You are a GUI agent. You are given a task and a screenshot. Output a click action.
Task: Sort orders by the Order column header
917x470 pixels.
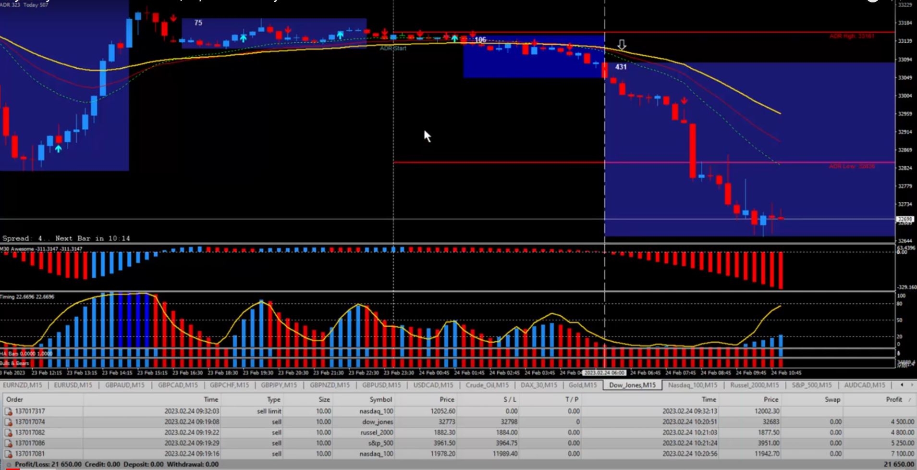pos(14,399)
